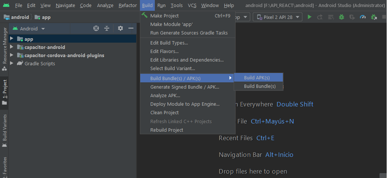
Task: Open the Tools menu
Action: [177, 5]
